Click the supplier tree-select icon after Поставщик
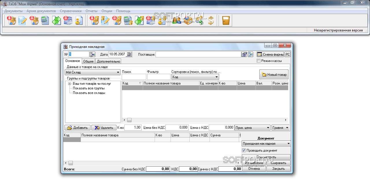Screen dimensions: 370x179 250,54
